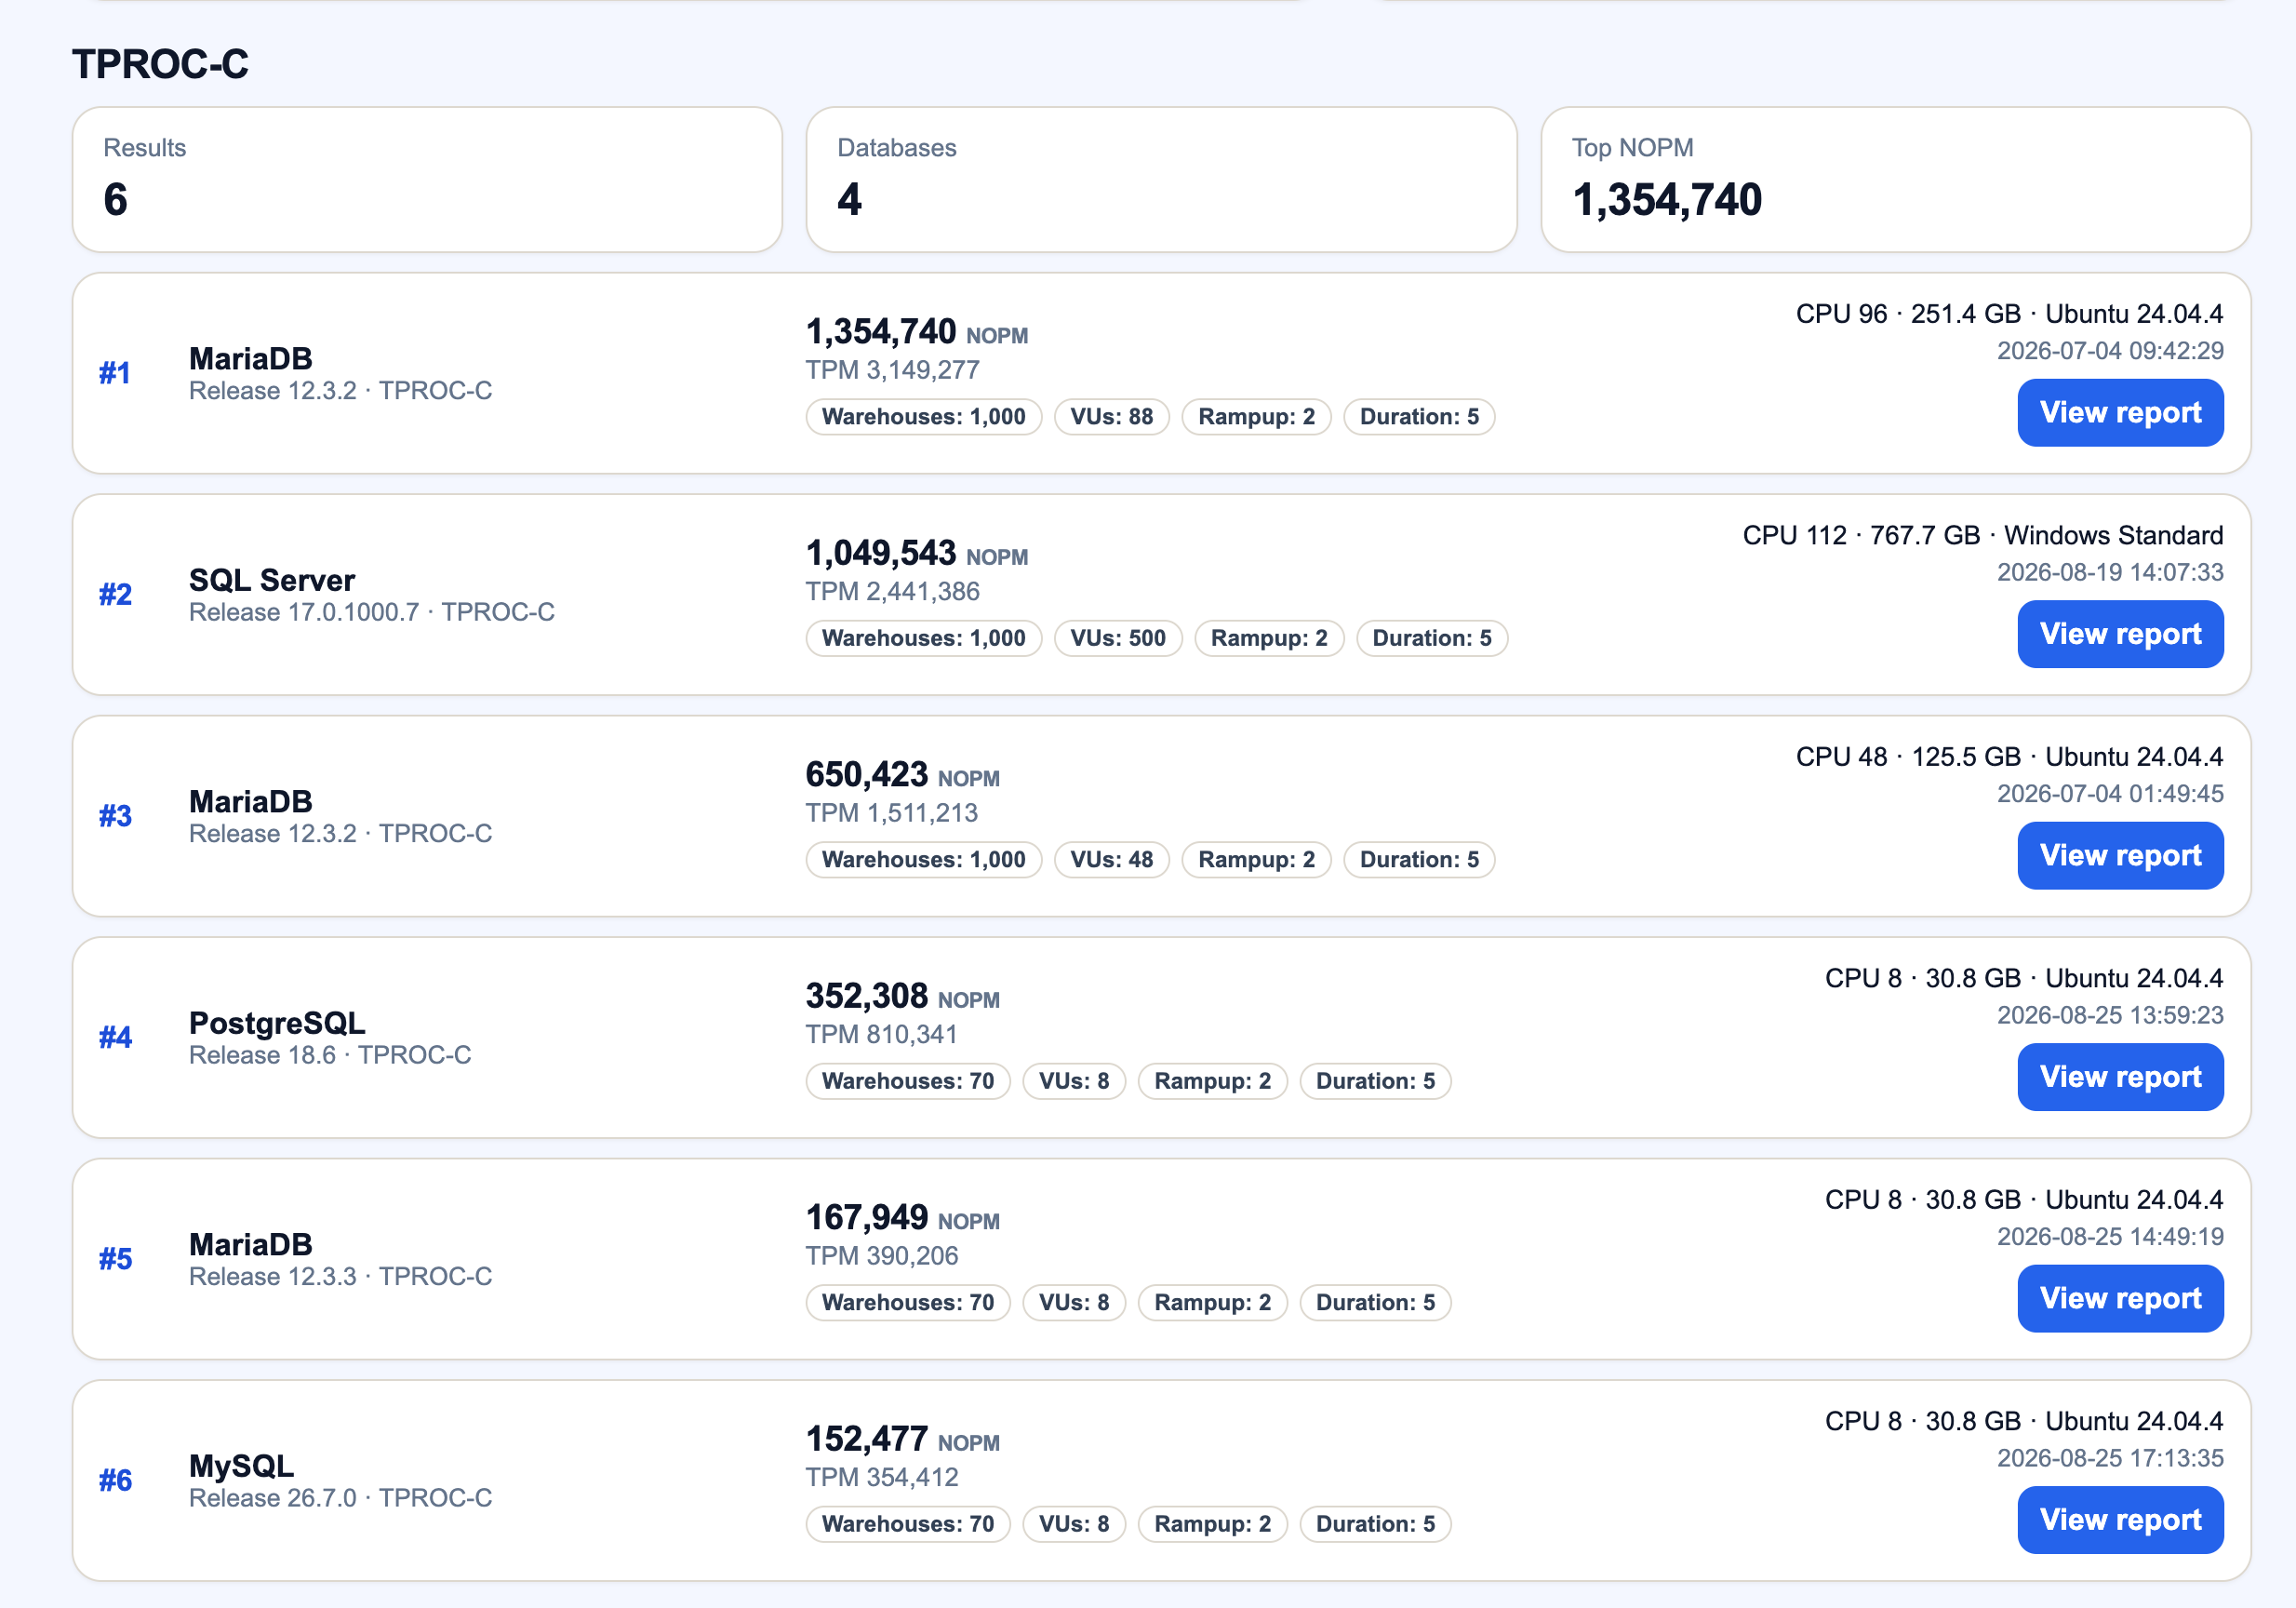The width and height of the screenshot is (2296, 1608).
Task: Click timestamp 2026-08-25 13:59:23
Action: [x=2110, y=1016]
